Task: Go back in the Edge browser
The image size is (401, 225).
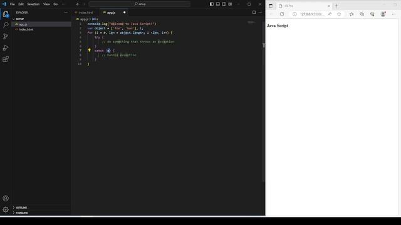Action: [x=271, y=14]
